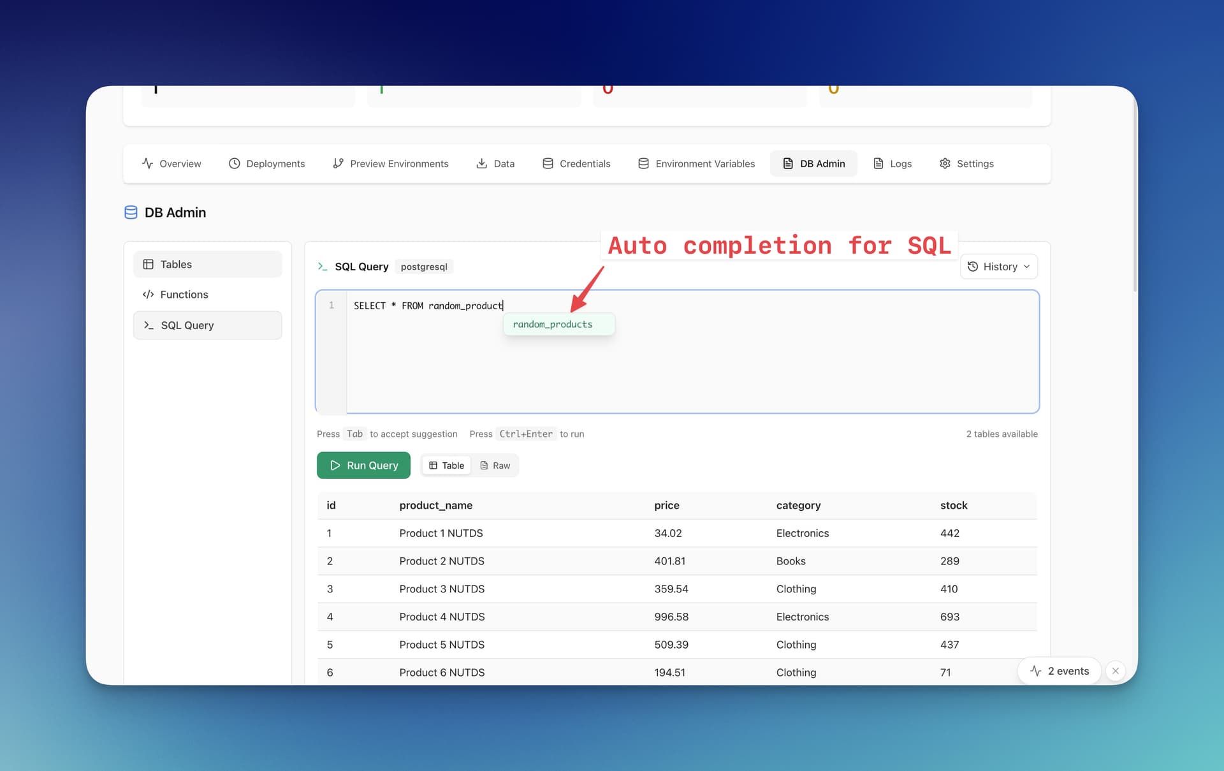Select the Data download icon

coord(481,163)
